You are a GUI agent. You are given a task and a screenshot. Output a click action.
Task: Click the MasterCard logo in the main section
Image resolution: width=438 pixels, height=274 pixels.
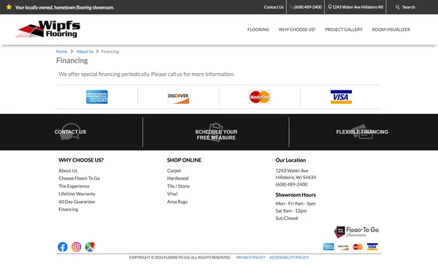pos(260,97)
